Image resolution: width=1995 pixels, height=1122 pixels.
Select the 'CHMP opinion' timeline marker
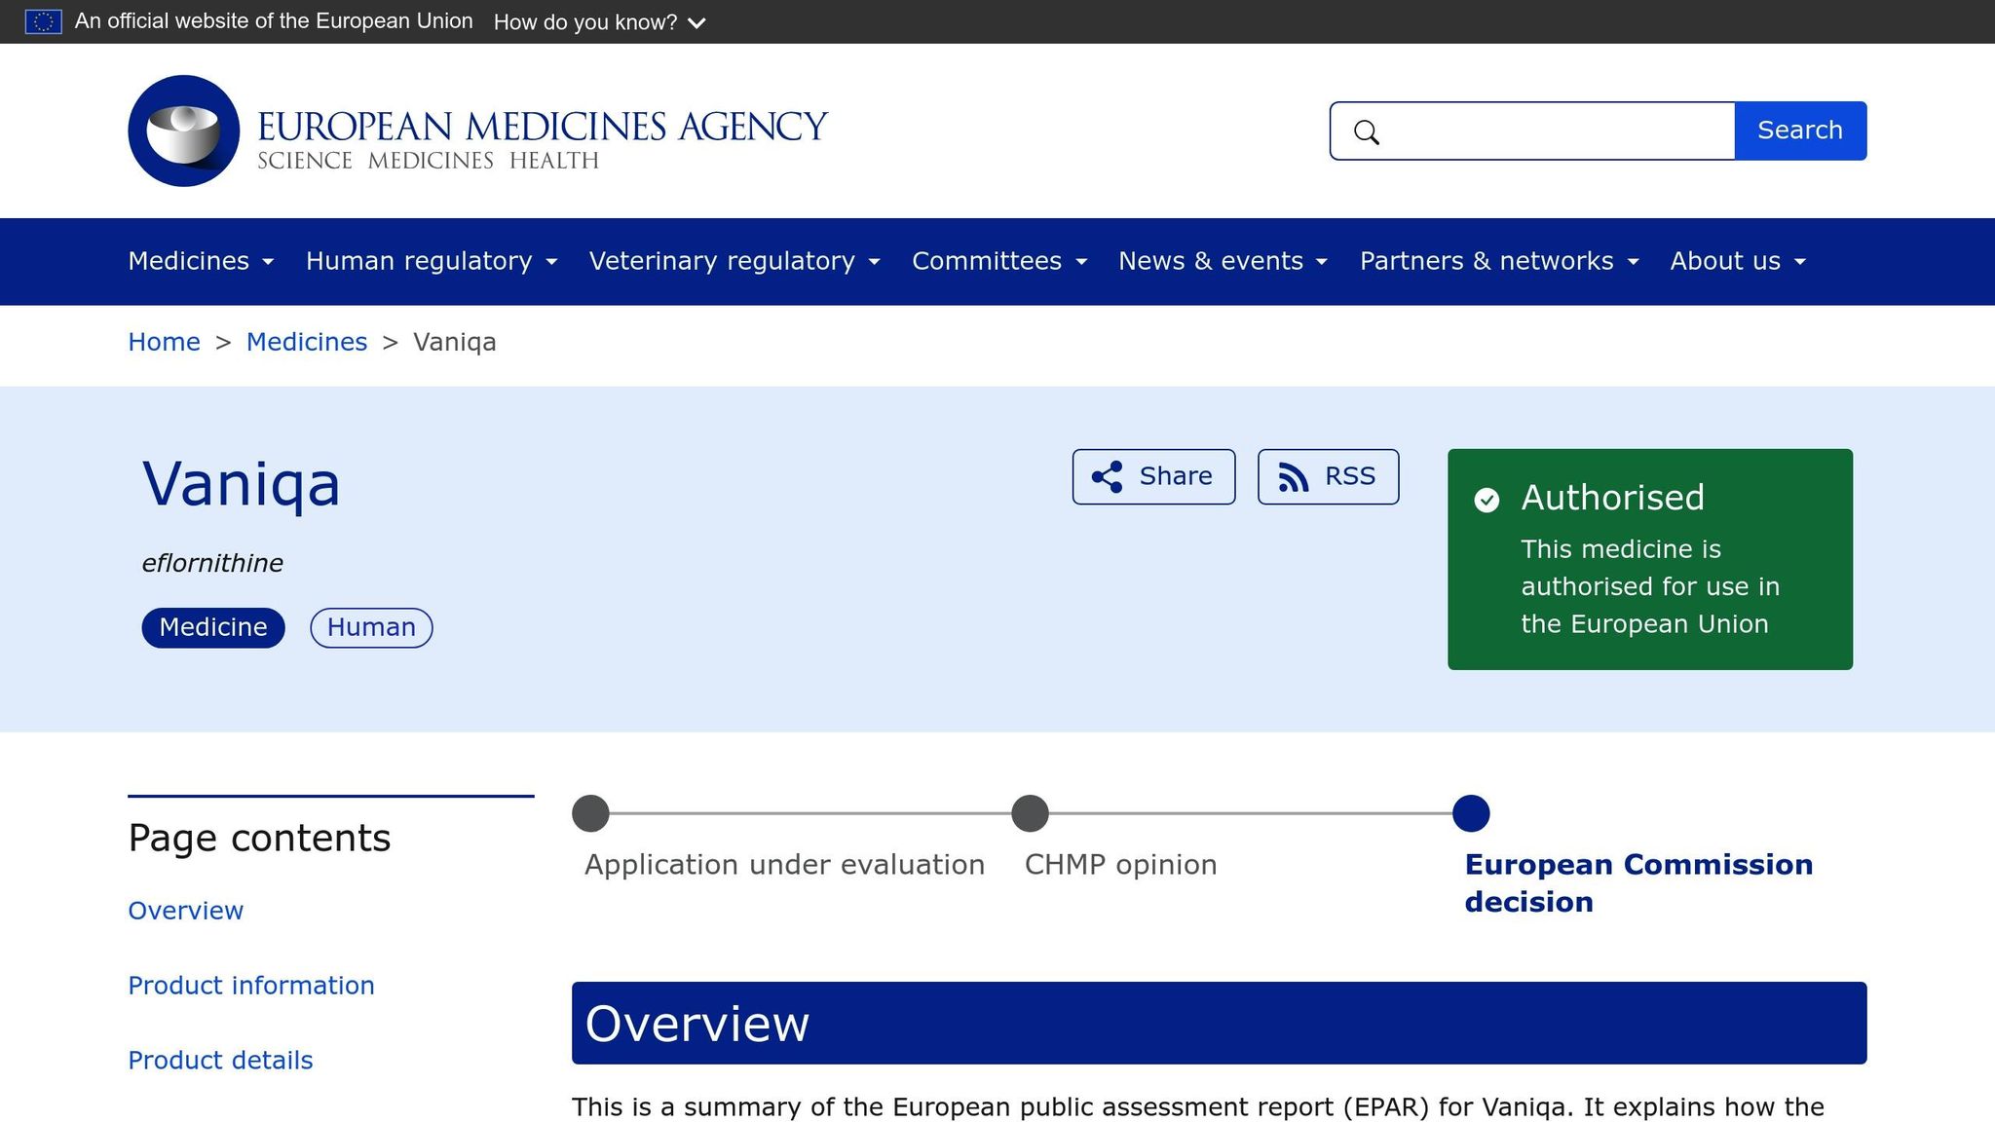1030,813
